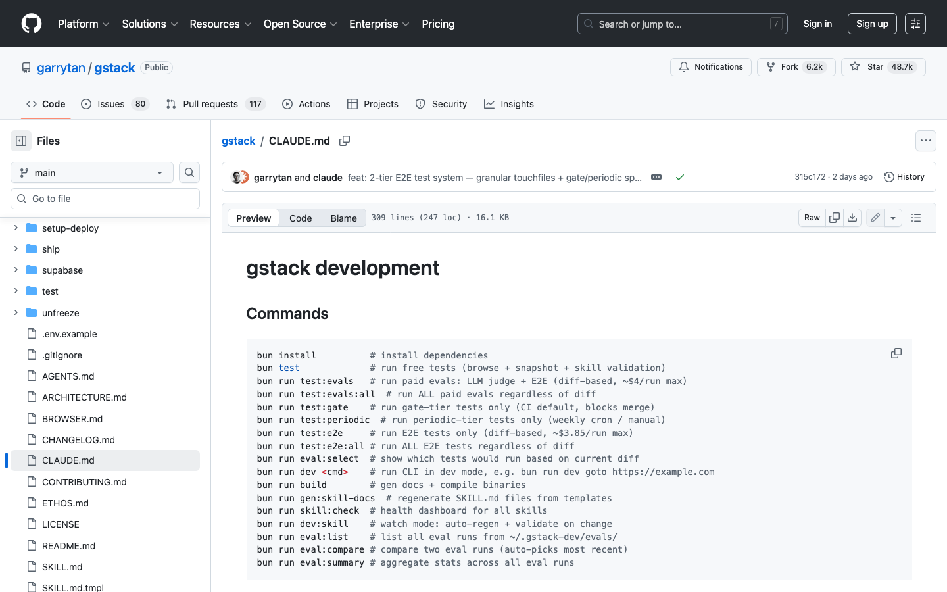The height and width of the screenshot is (592, 947).
Task: Go to Pricing page
Action: tap(438, 24)
